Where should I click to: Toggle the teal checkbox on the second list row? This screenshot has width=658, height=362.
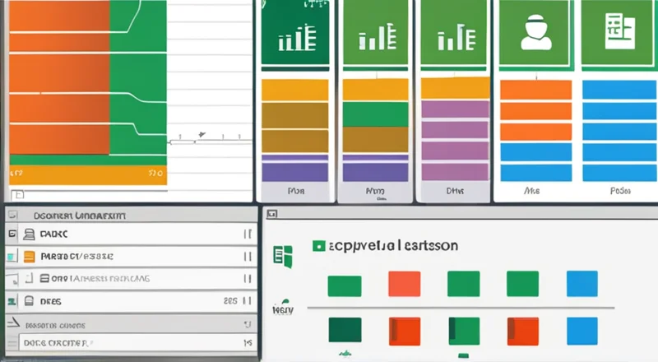point(12,257)
